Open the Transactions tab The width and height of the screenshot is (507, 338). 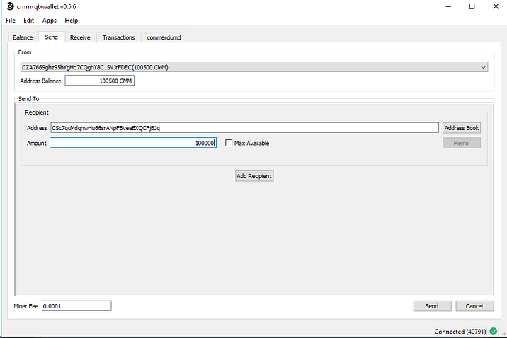pyautogui.click(x=118, y=37)
